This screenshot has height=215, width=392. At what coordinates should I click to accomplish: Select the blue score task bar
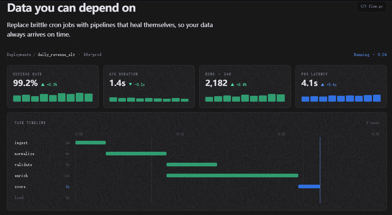coord(309,186)
